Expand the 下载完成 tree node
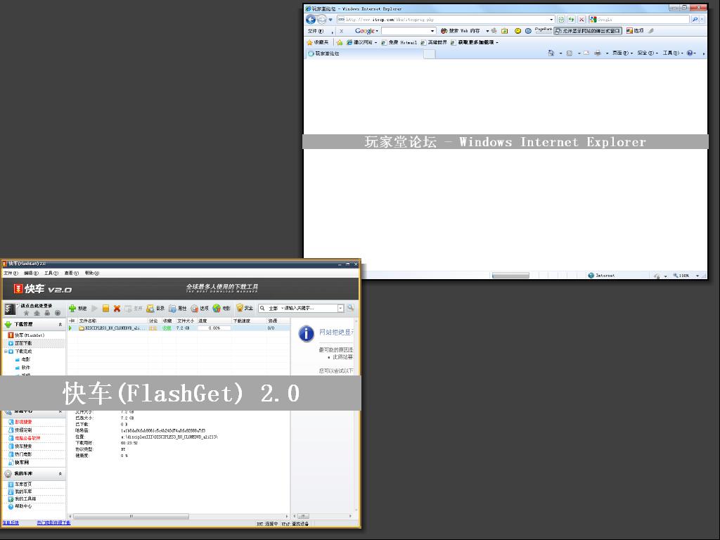The height and width of the screenshot is (540, 720). point(6,351)
